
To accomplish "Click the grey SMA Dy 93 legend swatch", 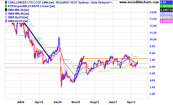I will (6, 17).
